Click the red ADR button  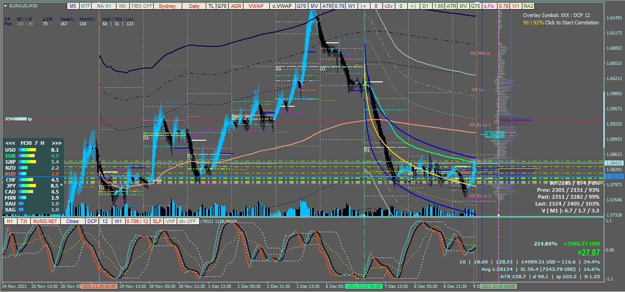(236, 6)
